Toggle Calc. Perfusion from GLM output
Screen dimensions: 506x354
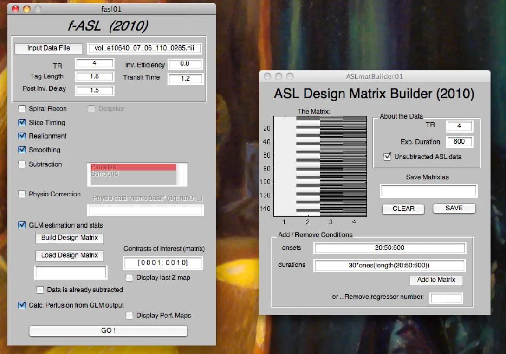22,305
